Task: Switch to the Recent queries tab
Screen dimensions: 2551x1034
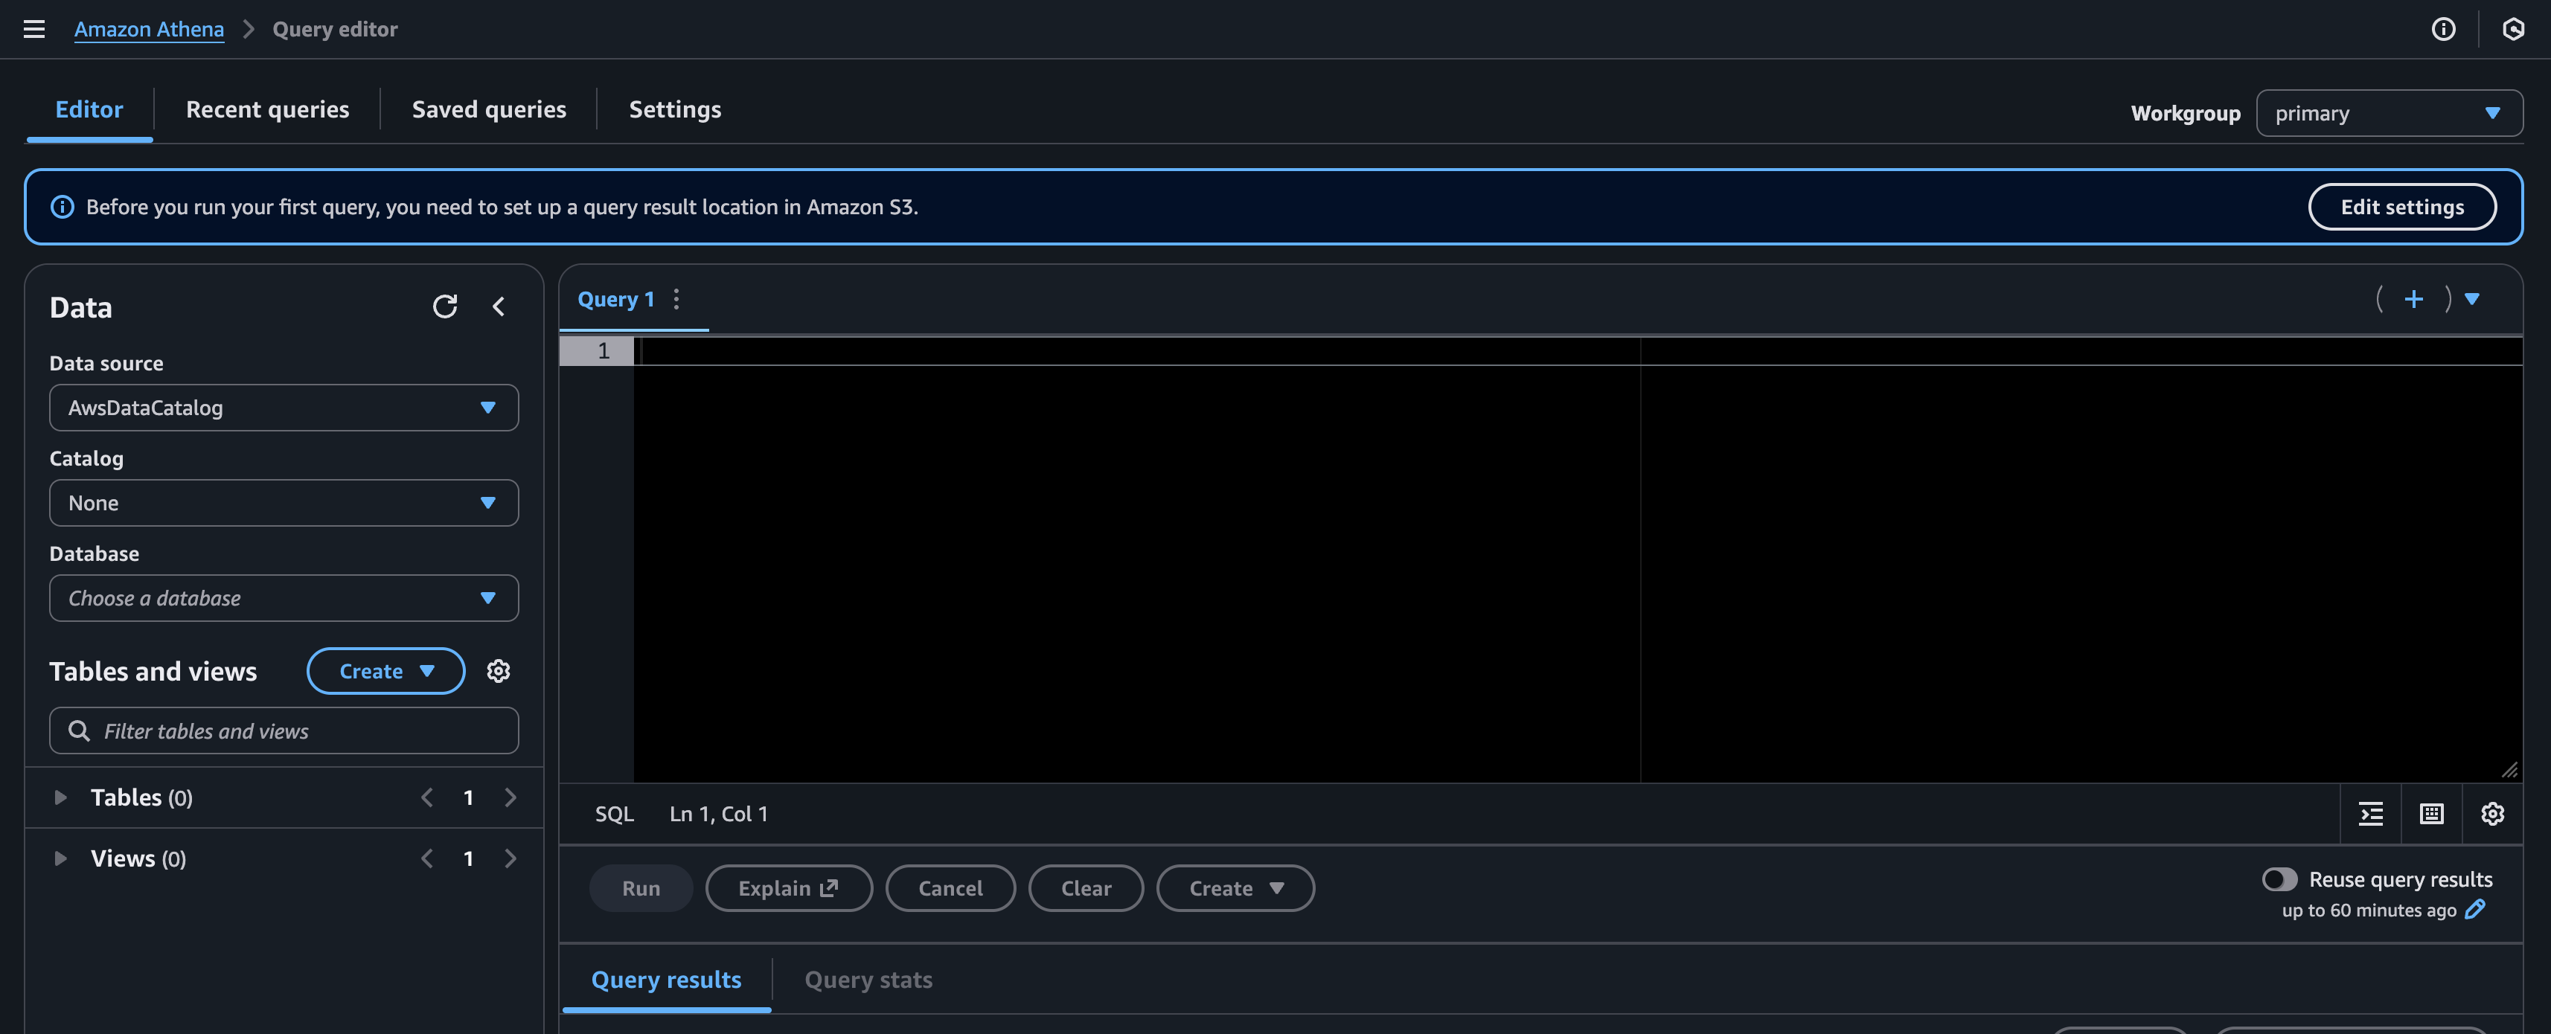Action: [x=267, y=109]
